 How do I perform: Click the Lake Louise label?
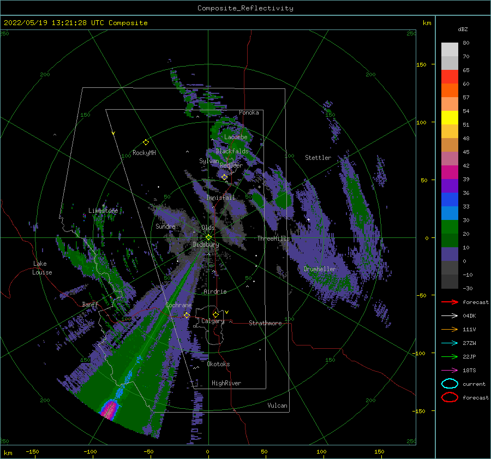coord(42,268)
